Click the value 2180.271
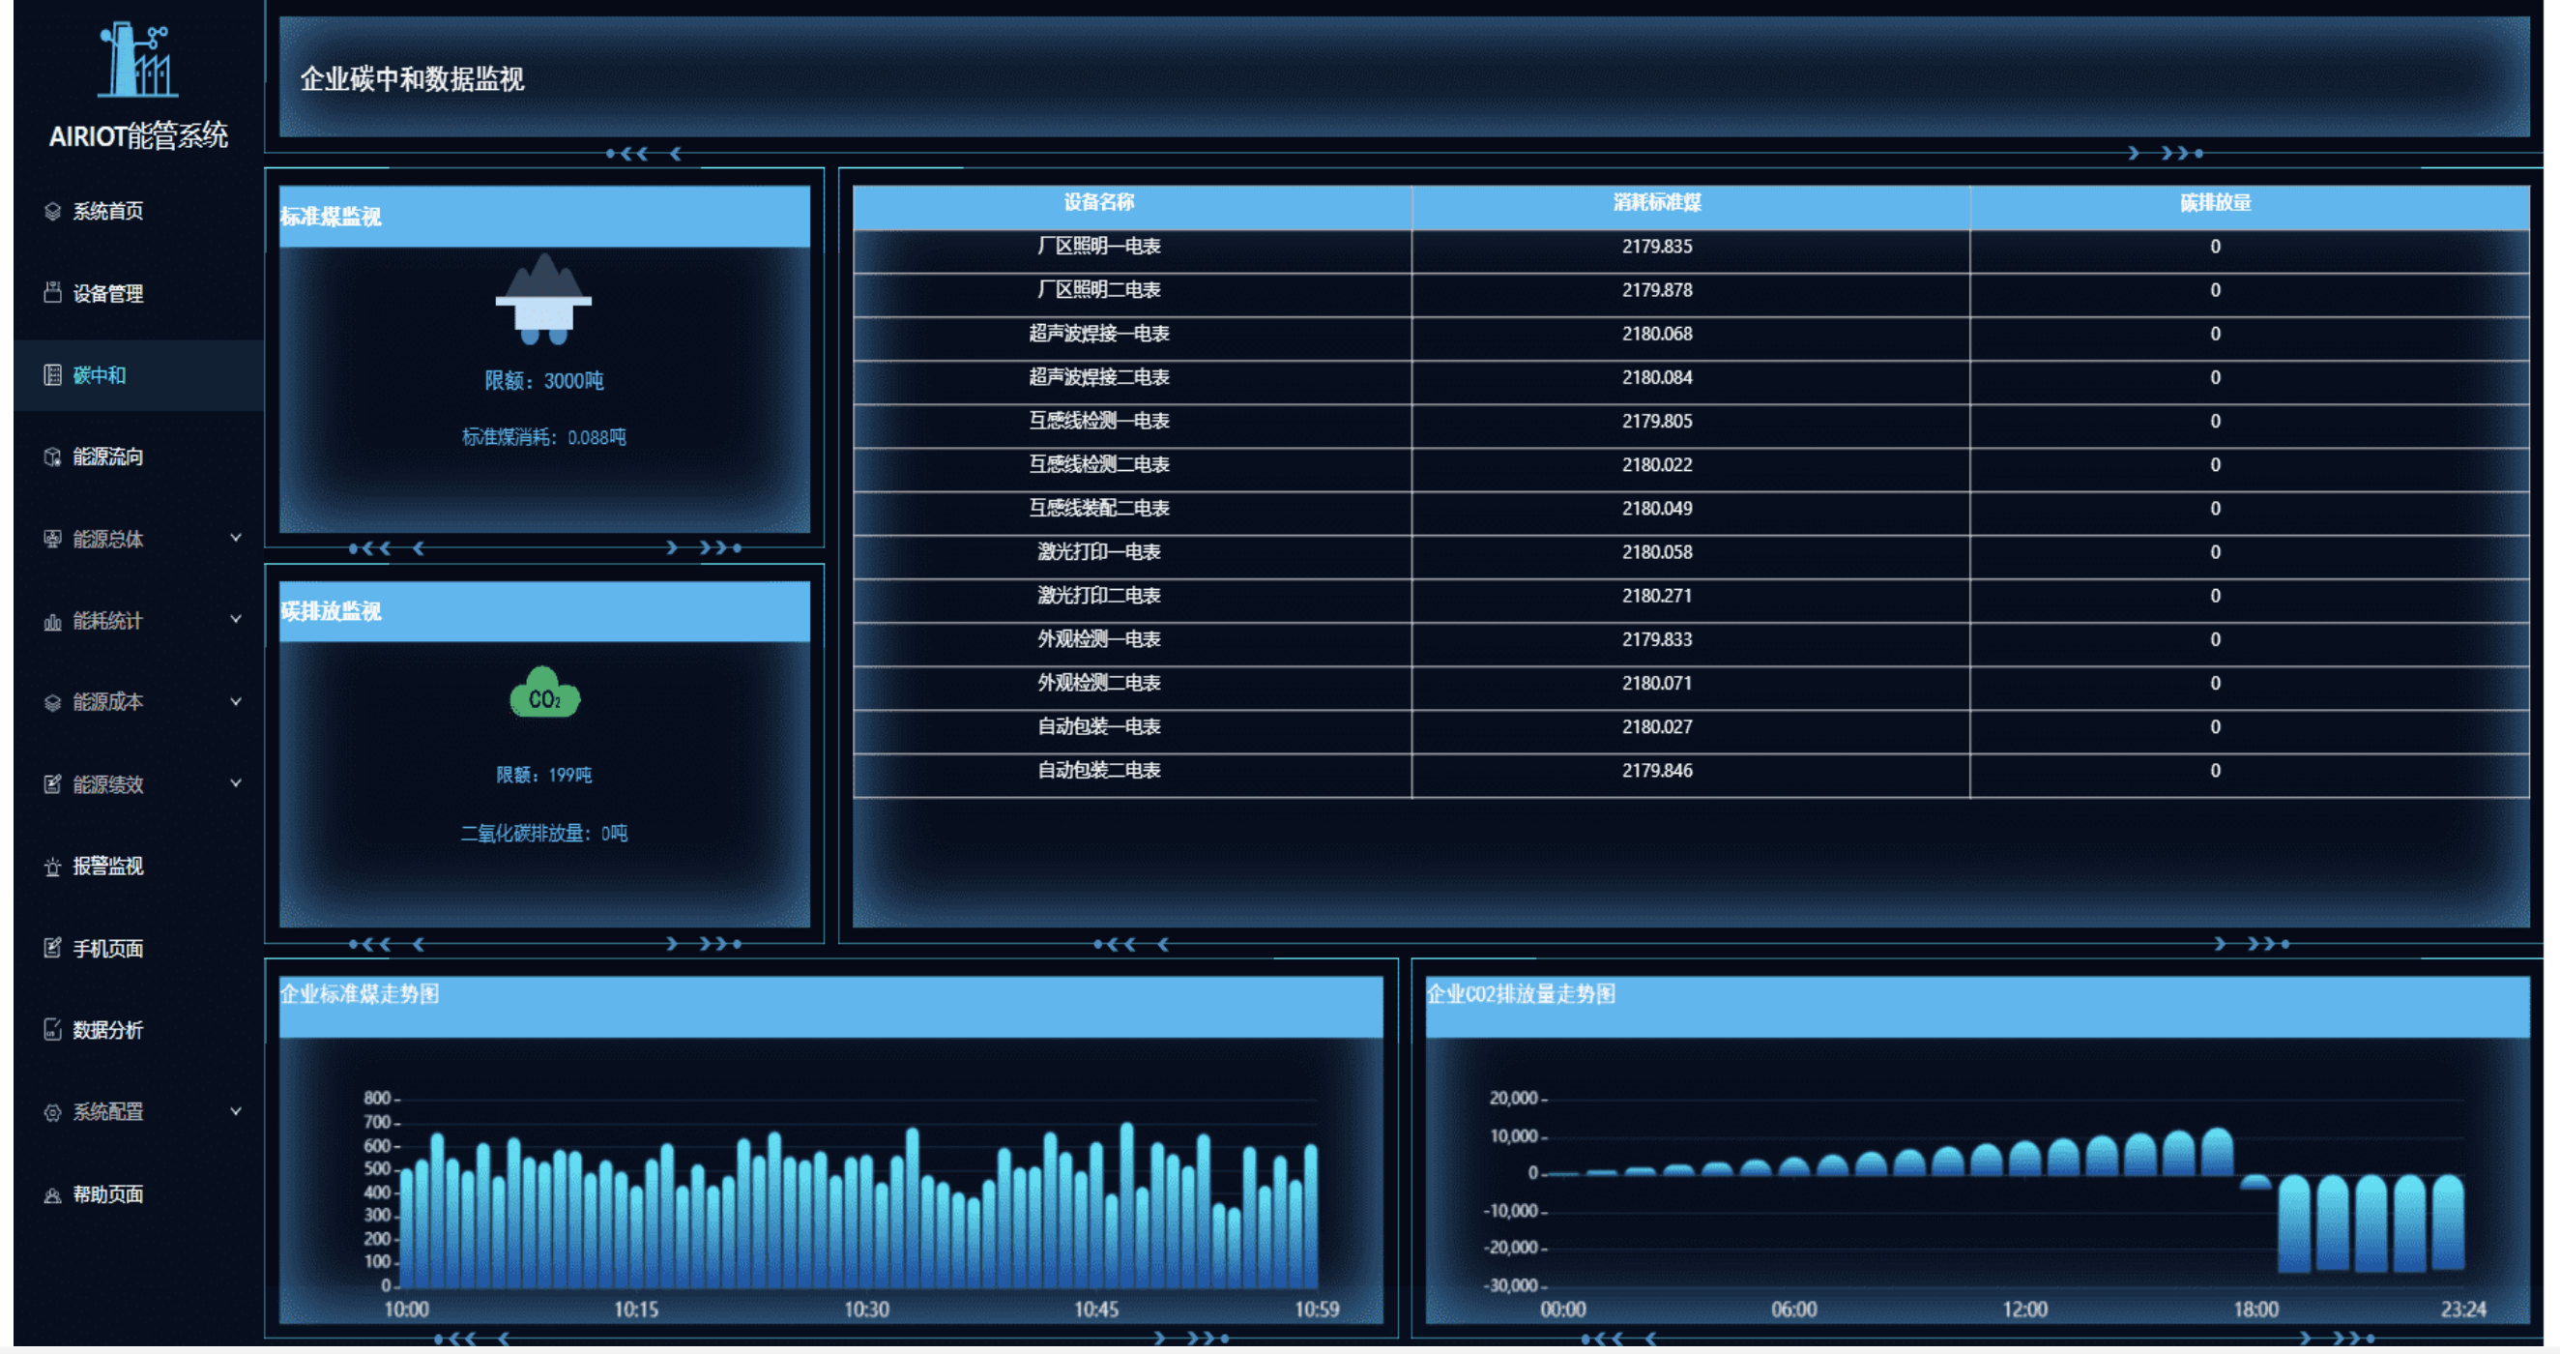Screen dimensions: 2560x1354 [x=1657, y=597]
